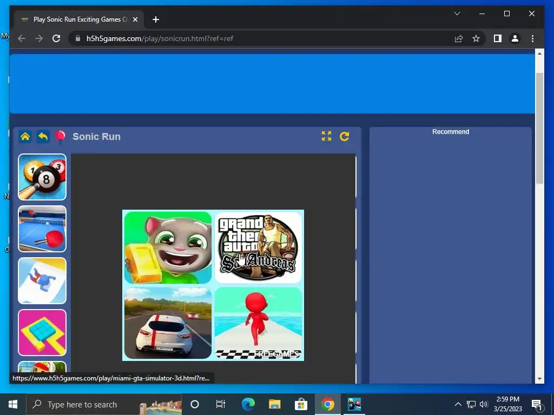Switch to Chrome in taskbar

click(327, 404)
